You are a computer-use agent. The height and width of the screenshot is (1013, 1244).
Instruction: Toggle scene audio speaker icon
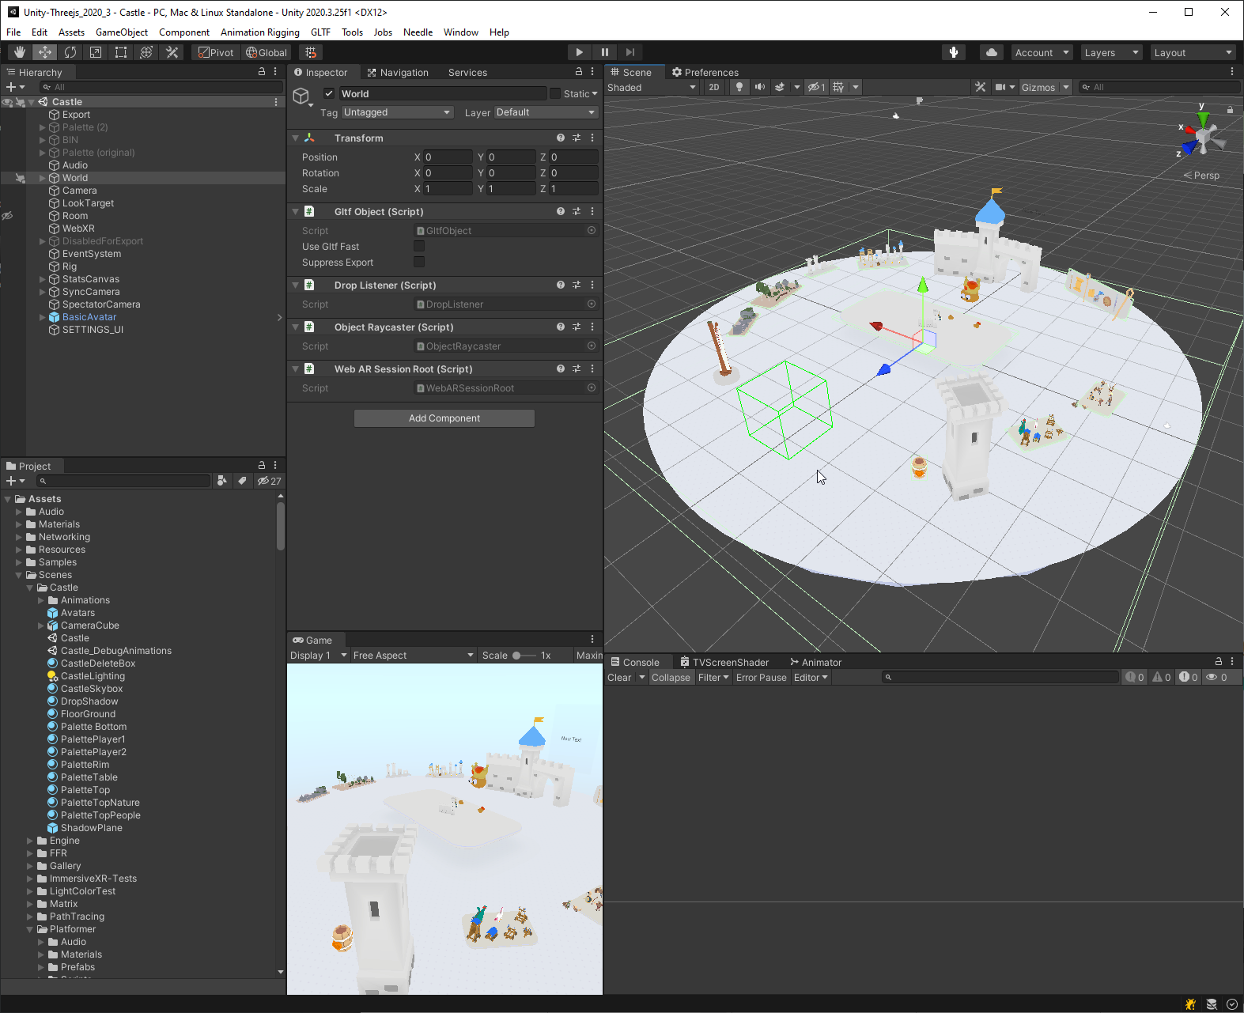tap(760, 87)
